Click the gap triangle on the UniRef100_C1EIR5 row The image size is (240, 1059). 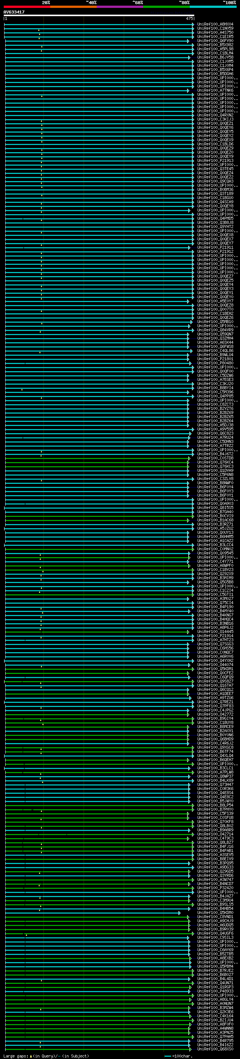click(39, 38)
